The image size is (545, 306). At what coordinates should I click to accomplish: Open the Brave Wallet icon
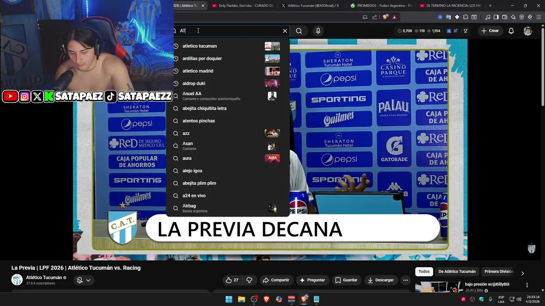(505, 17)
